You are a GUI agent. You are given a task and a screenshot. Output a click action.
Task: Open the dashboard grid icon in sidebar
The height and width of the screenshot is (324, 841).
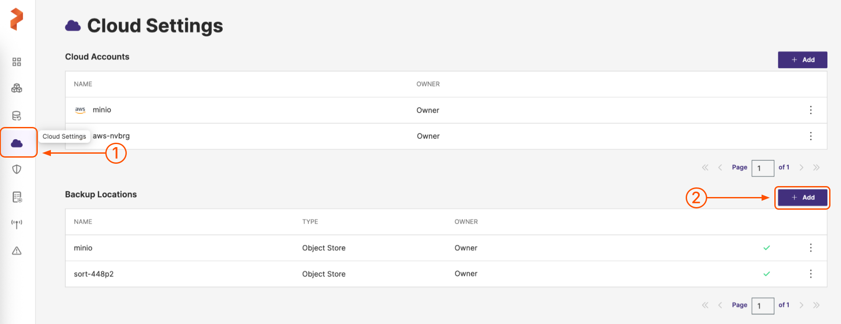pos(17,62)
